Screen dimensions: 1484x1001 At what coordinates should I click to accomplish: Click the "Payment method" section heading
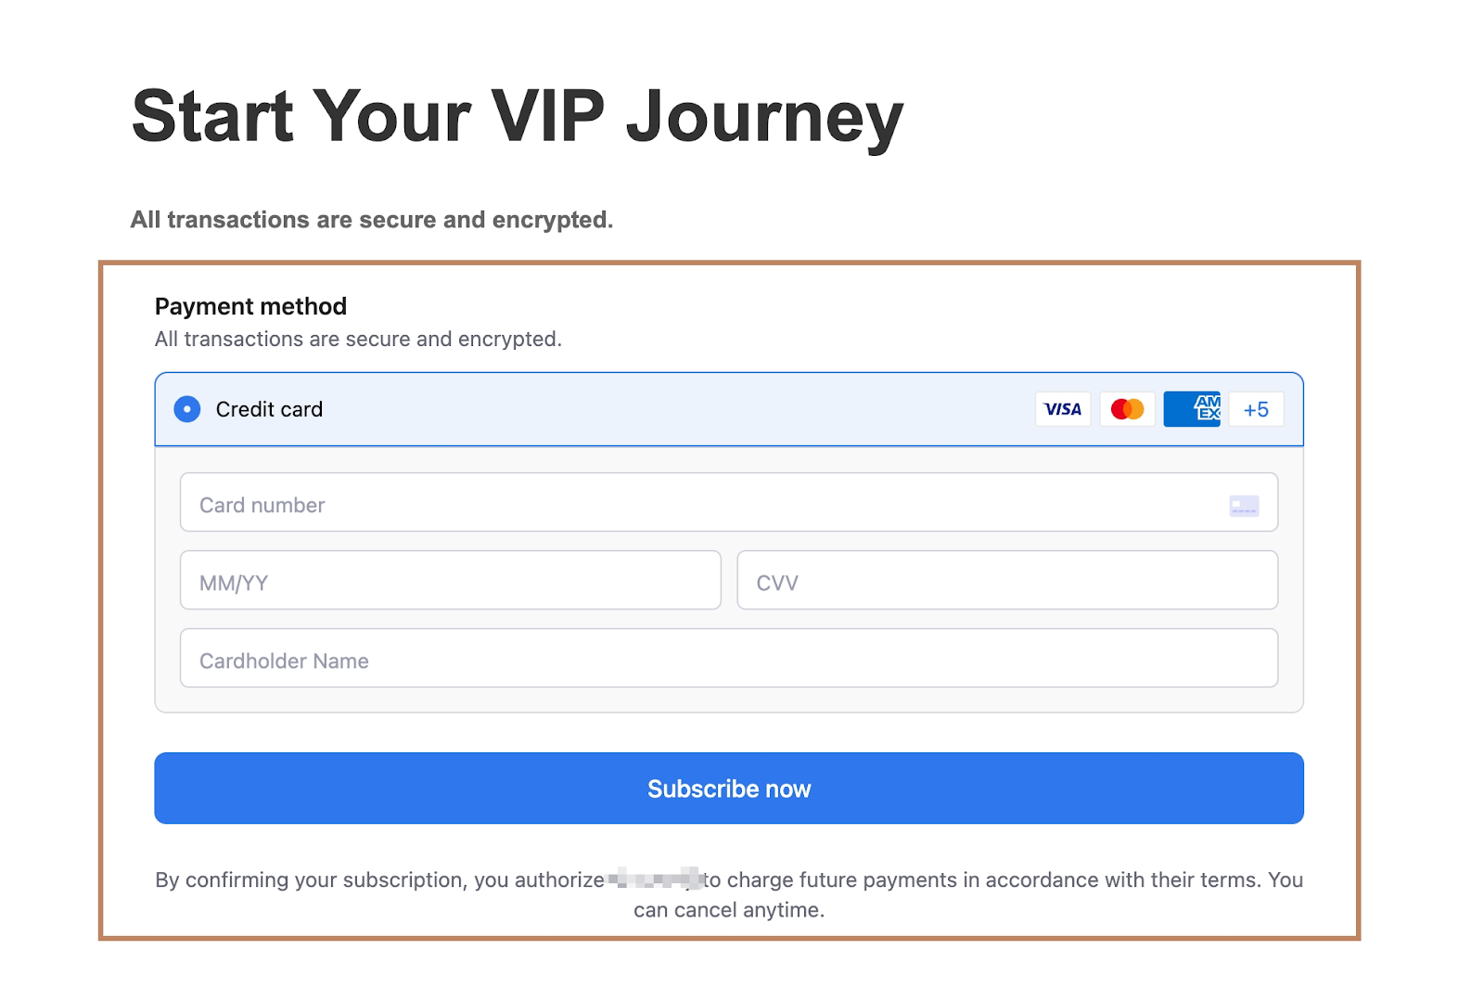pyautogui.click(x=250, y=306)
